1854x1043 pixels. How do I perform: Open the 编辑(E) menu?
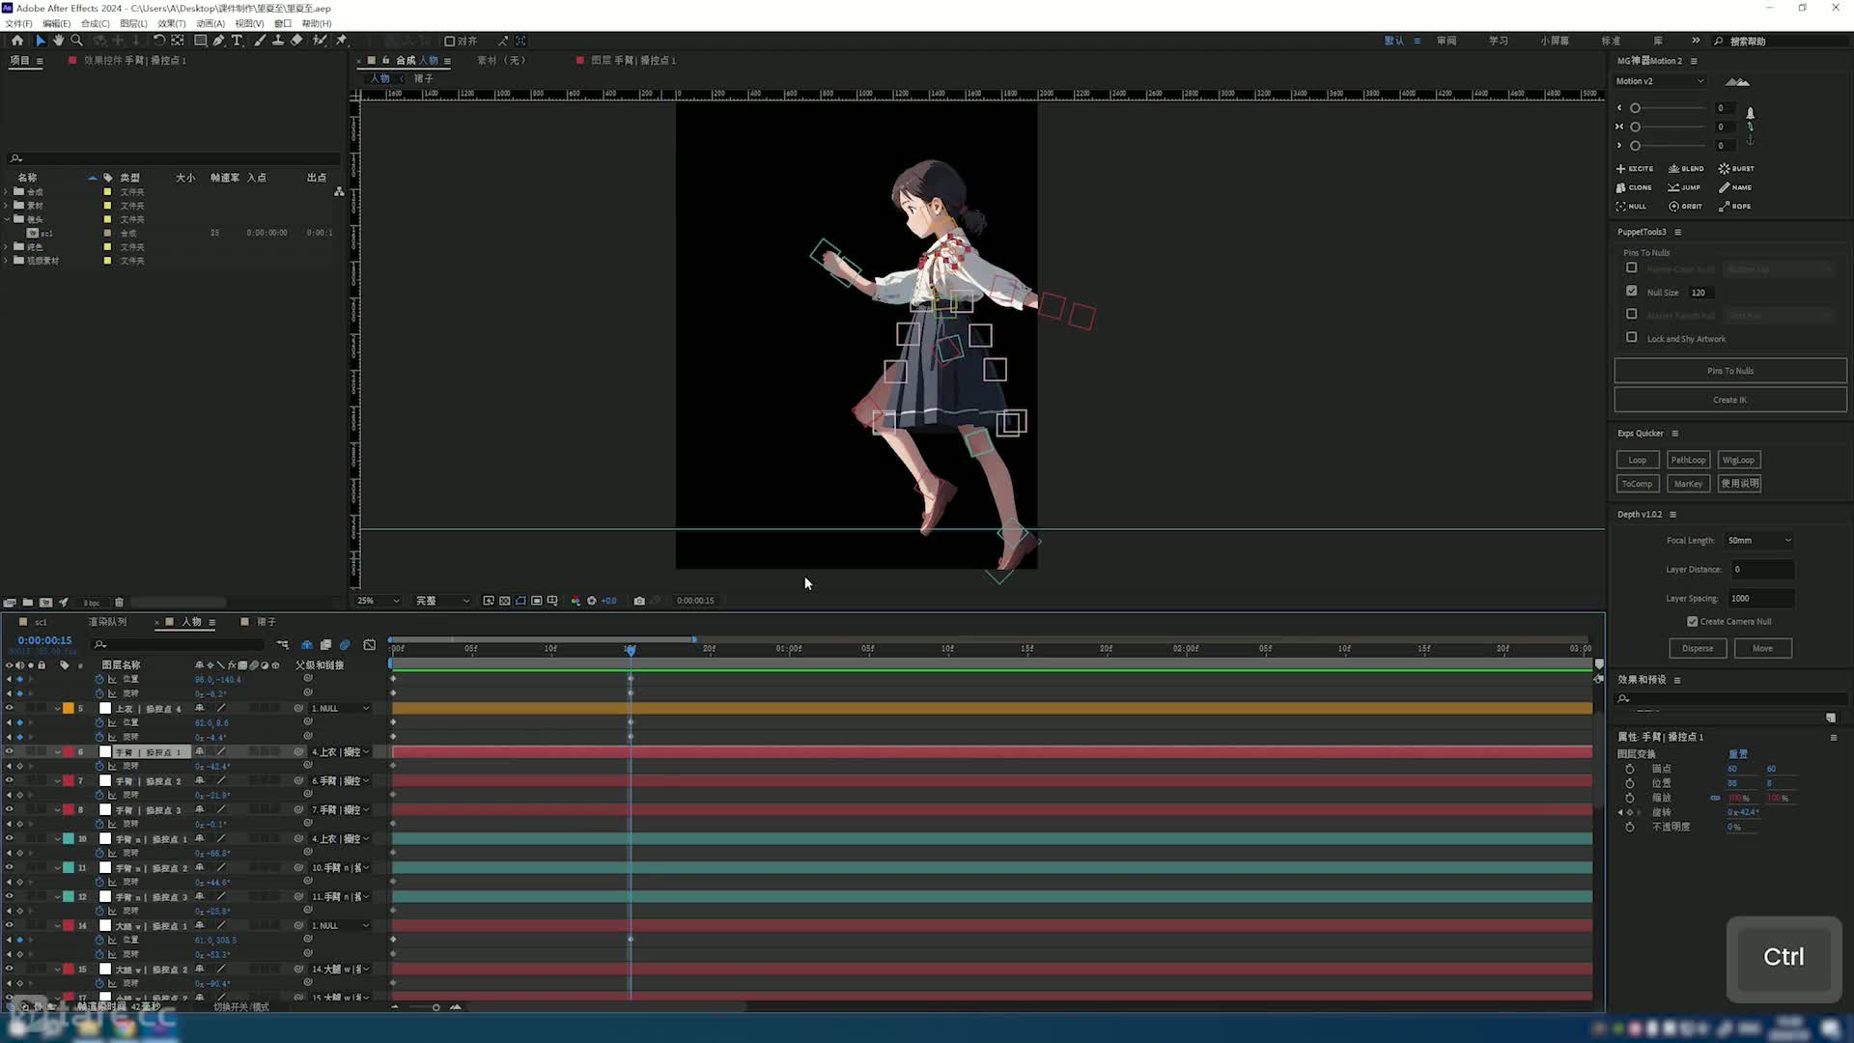[56, 23]
